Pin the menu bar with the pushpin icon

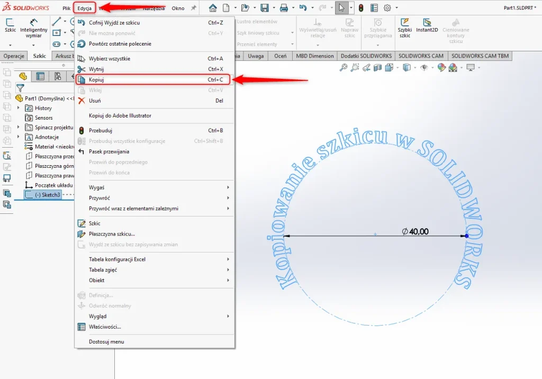pos(194,7)
